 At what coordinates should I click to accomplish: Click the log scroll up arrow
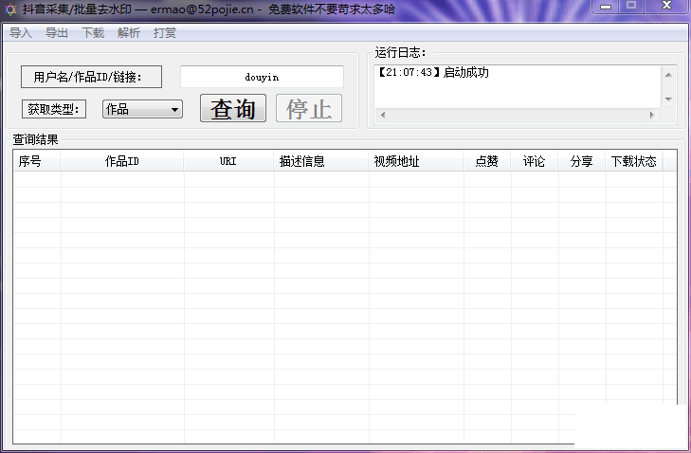click(x=668, y=75)
